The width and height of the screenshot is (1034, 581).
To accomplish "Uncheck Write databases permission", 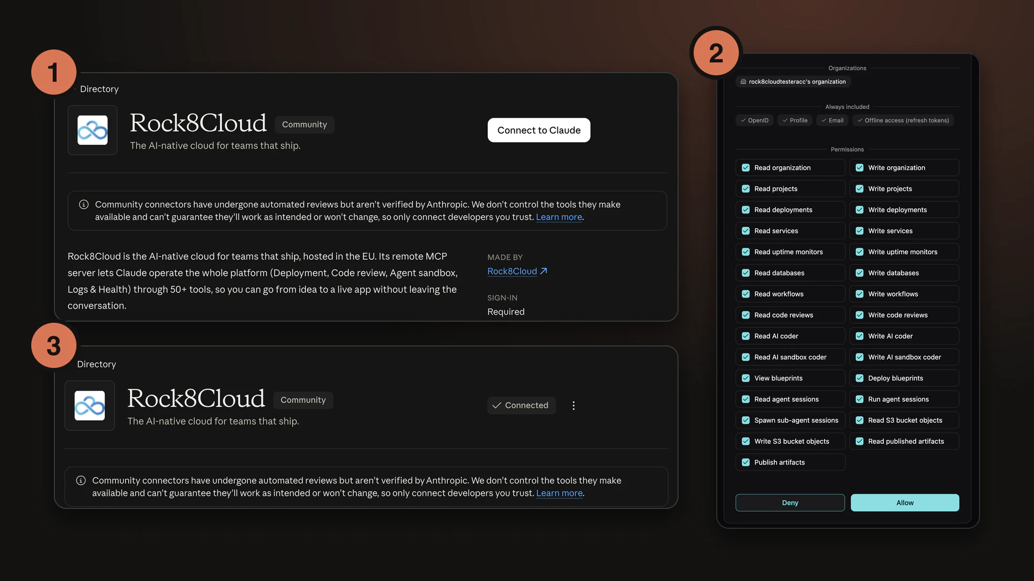I will (860, 273).
